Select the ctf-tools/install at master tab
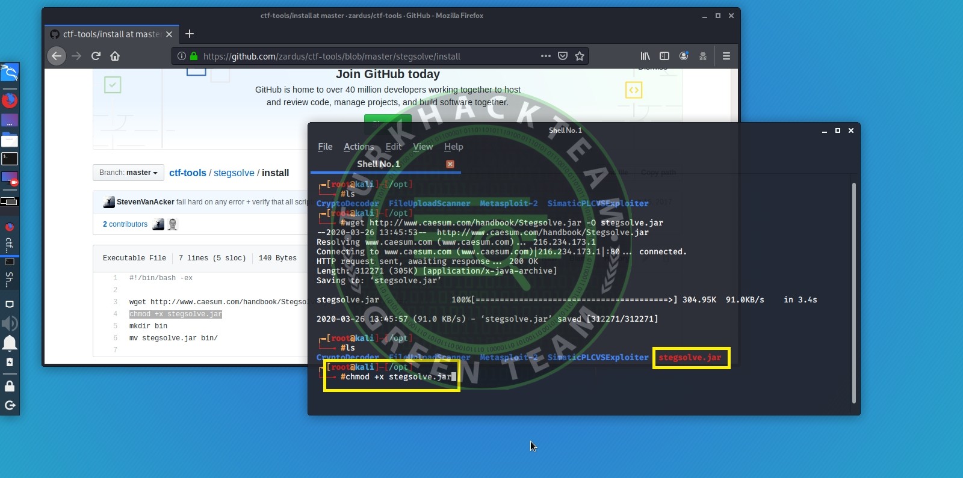The height and width of the screenshot is (478, 963). pyautogui.click(x=112, y=34)
